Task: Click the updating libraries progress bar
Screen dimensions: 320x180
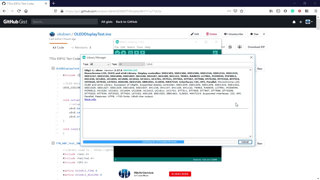Action: (159, 142)
